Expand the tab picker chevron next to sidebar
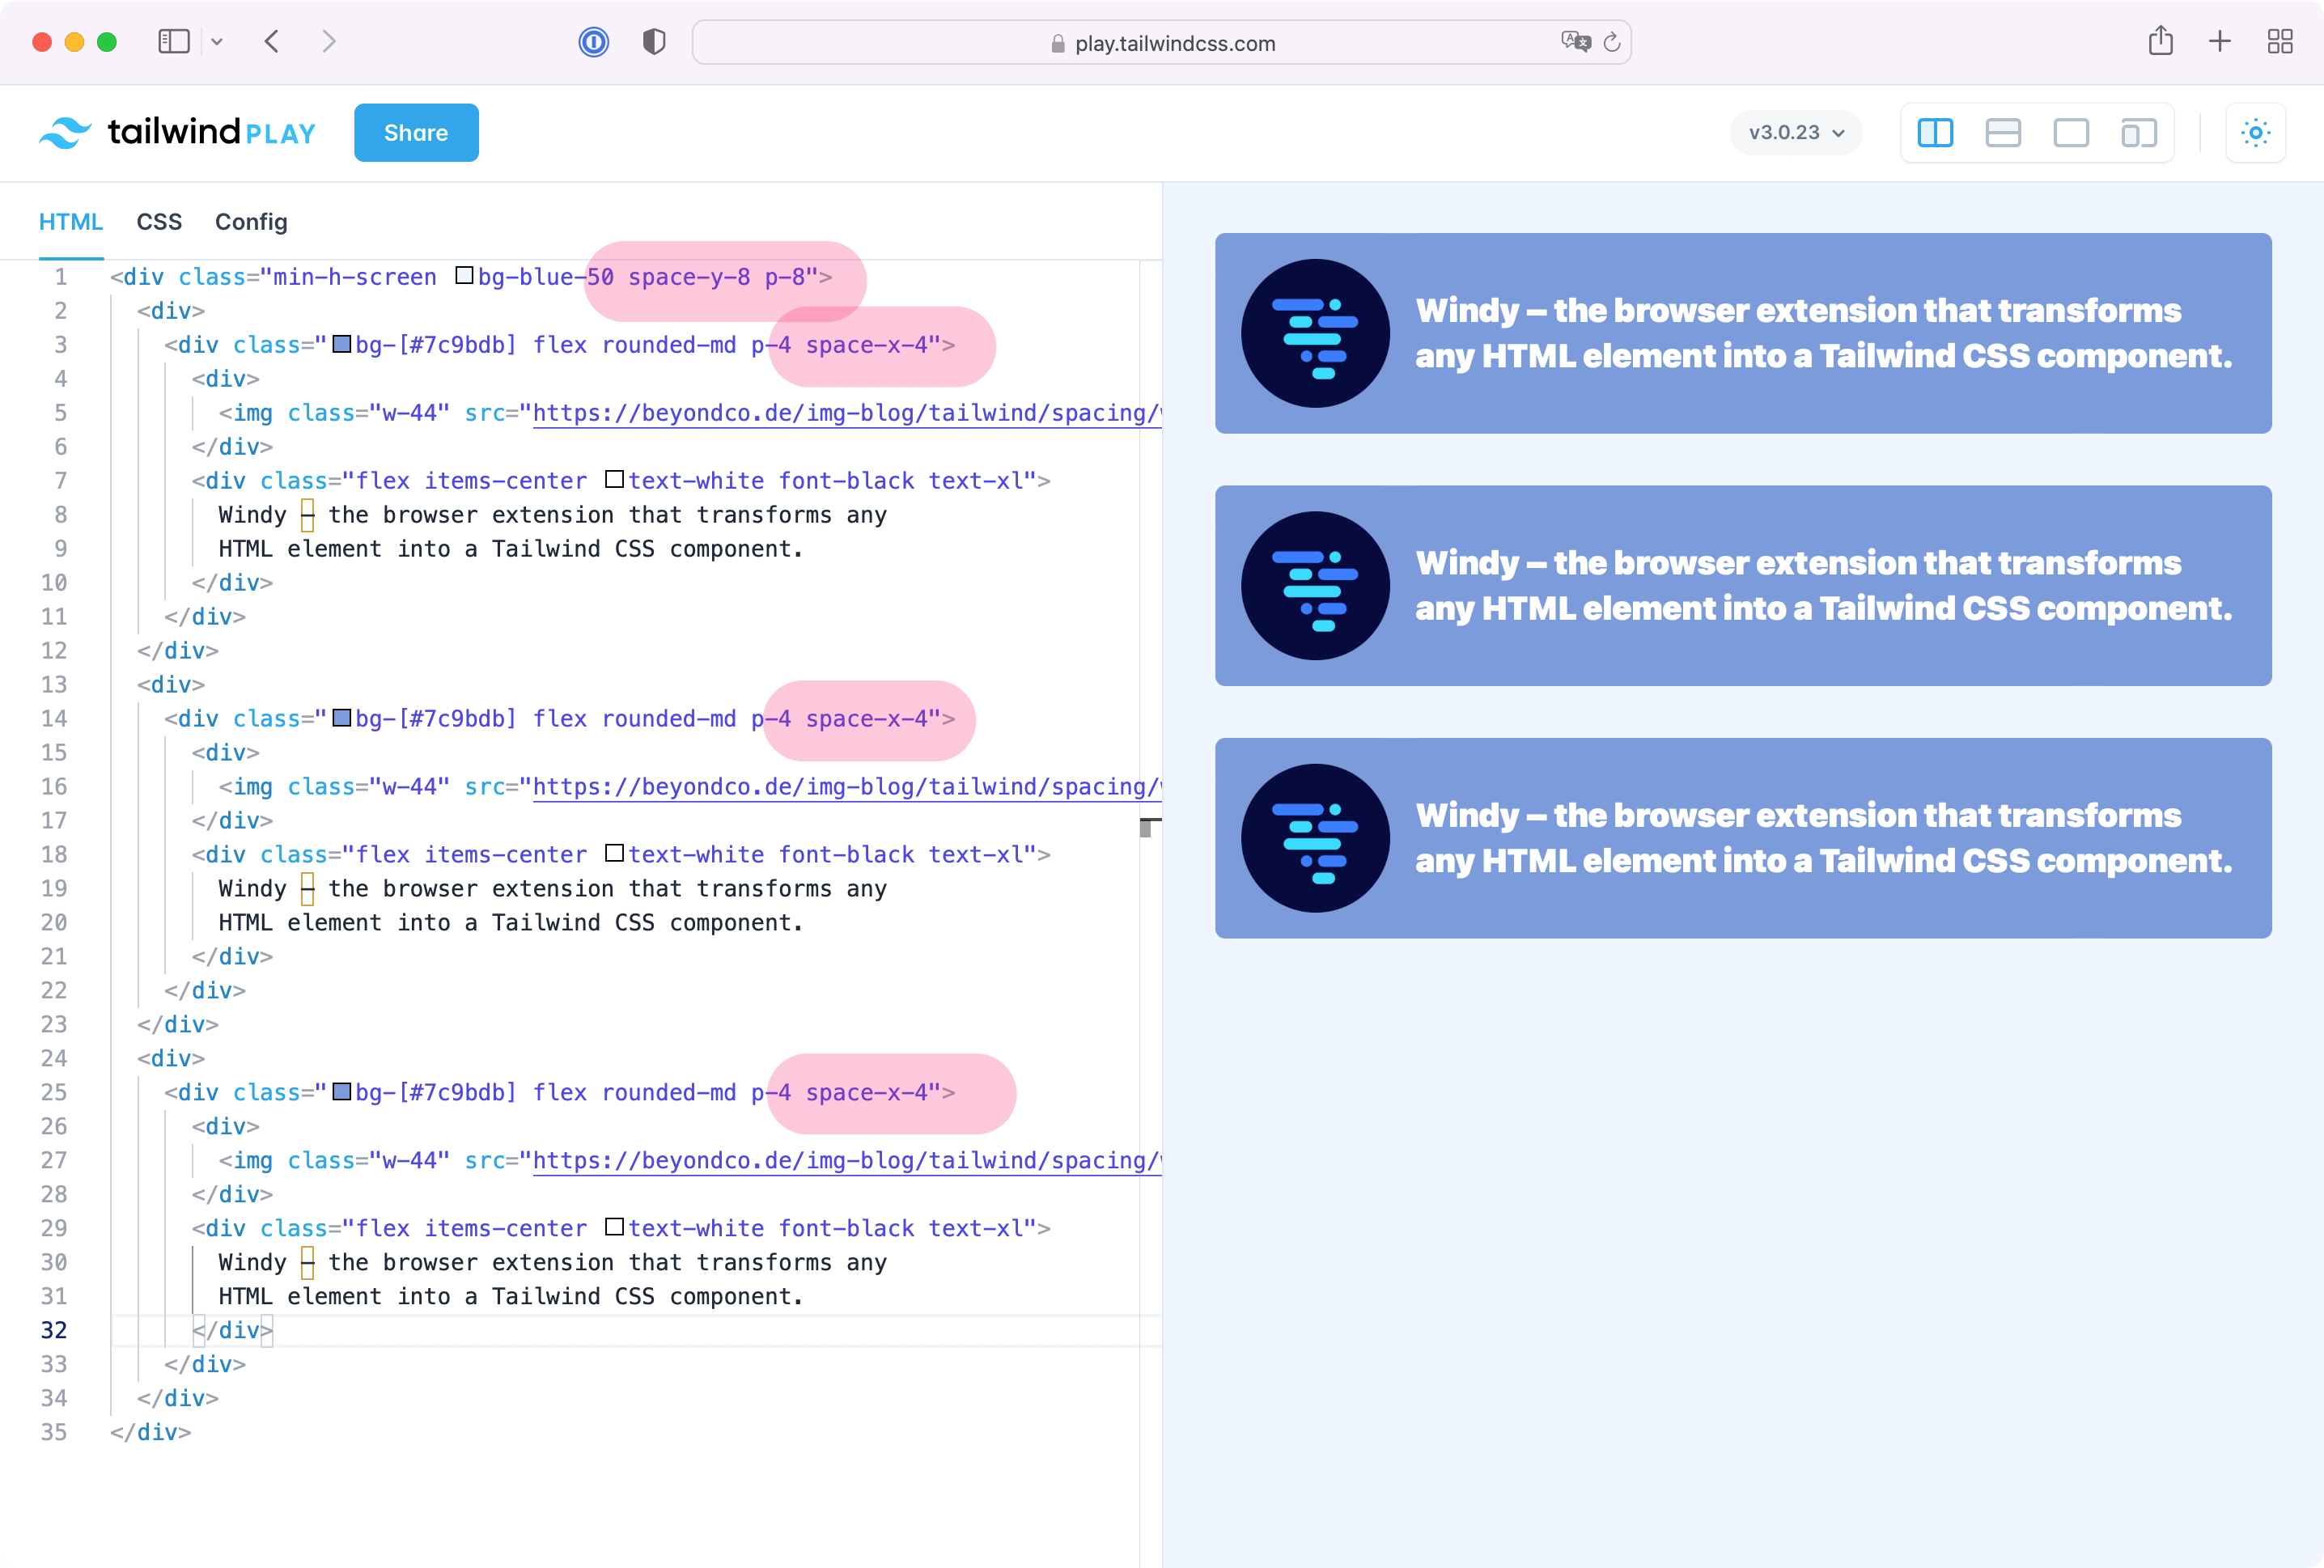The height and width of the screenshot is (1568, 2324). (218, 42)
